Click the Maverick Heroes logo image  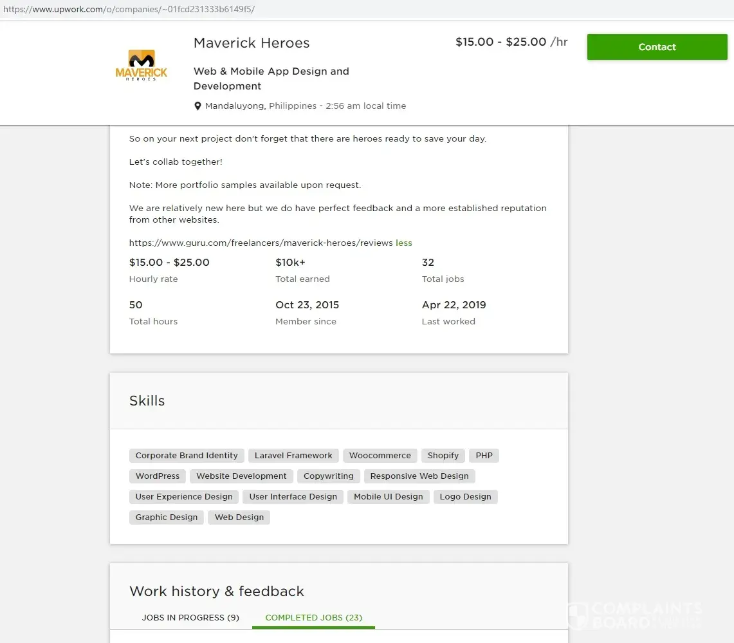click(142, 65)
